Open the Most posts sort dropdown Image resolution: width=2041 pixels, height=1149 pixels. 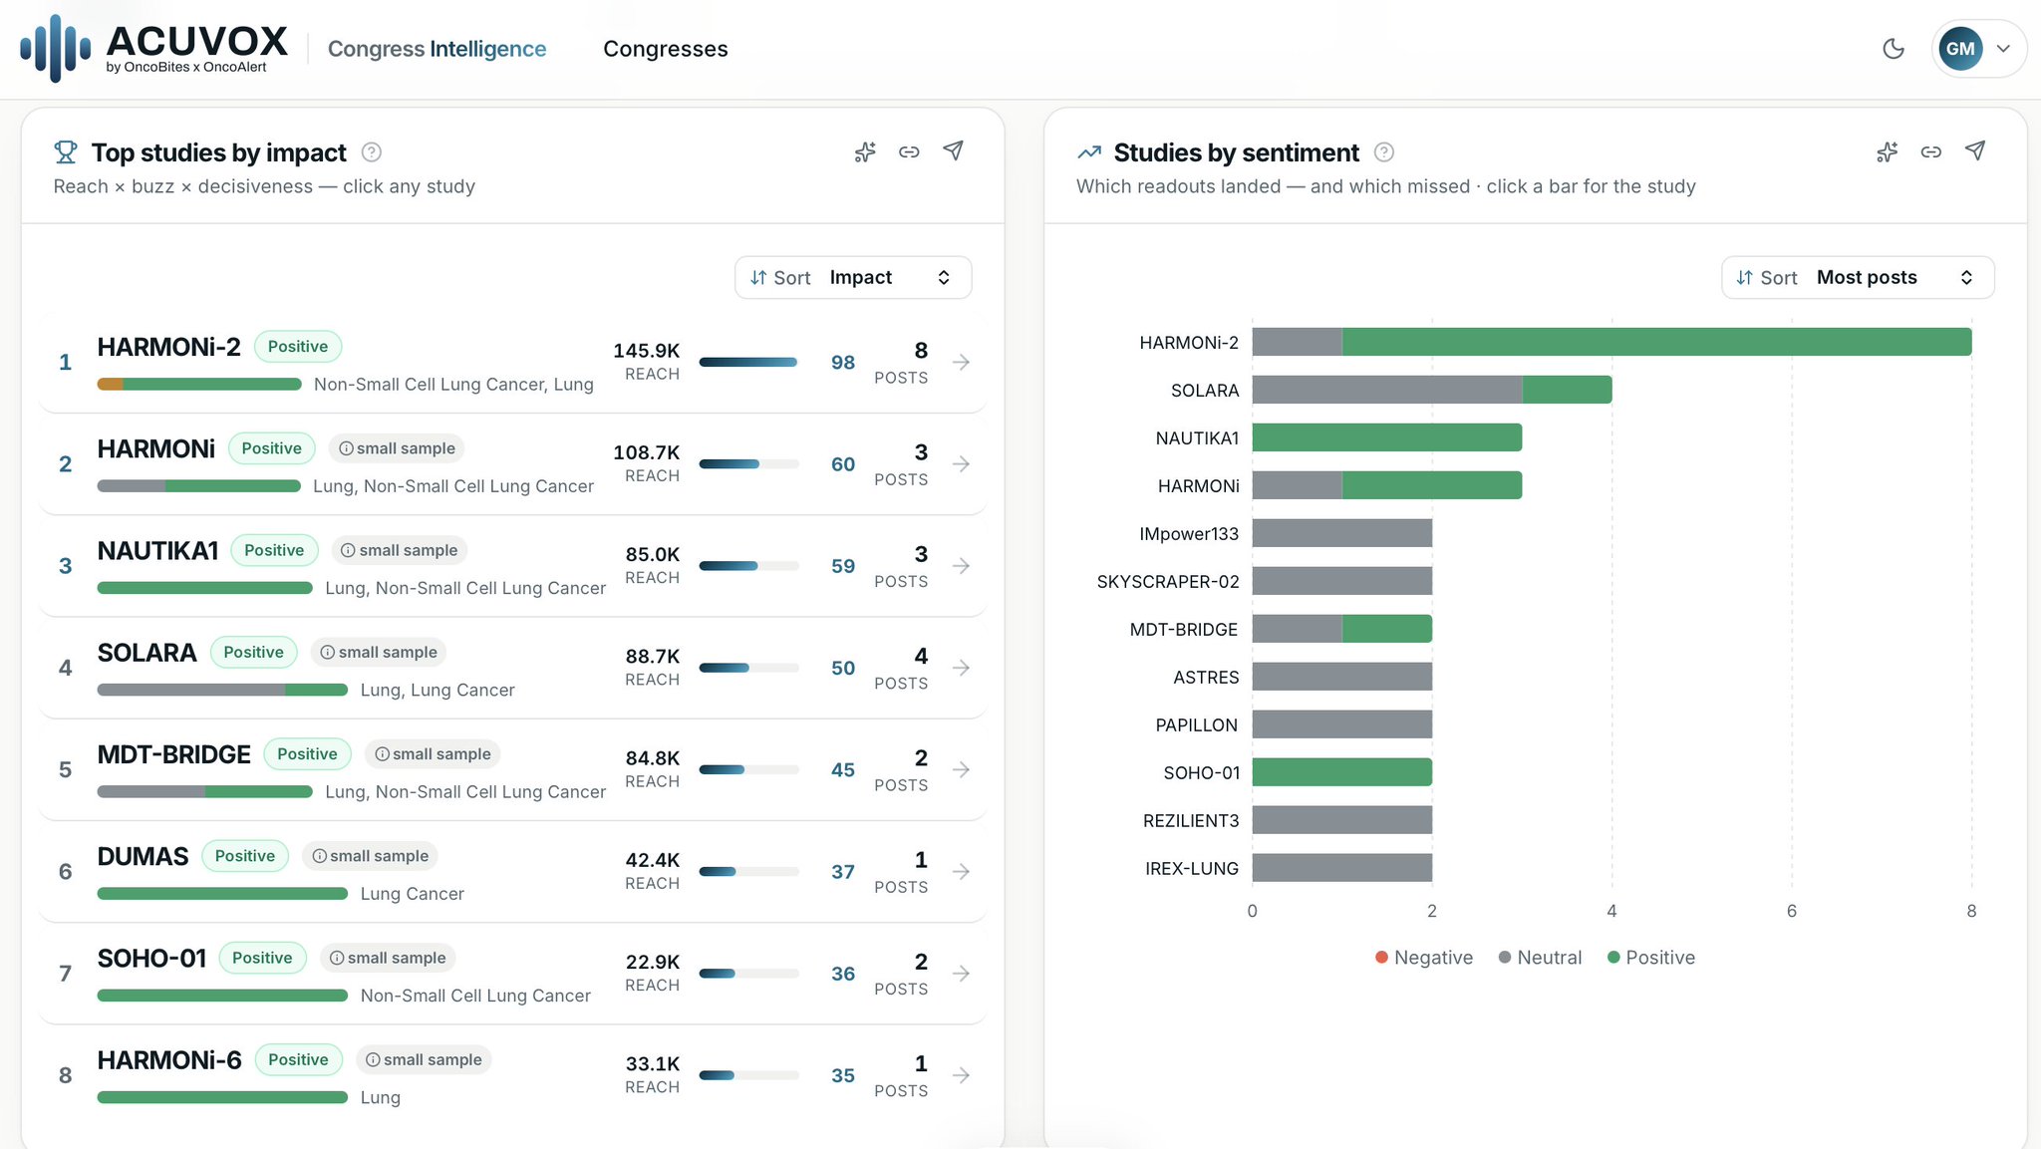point(1858,278)
